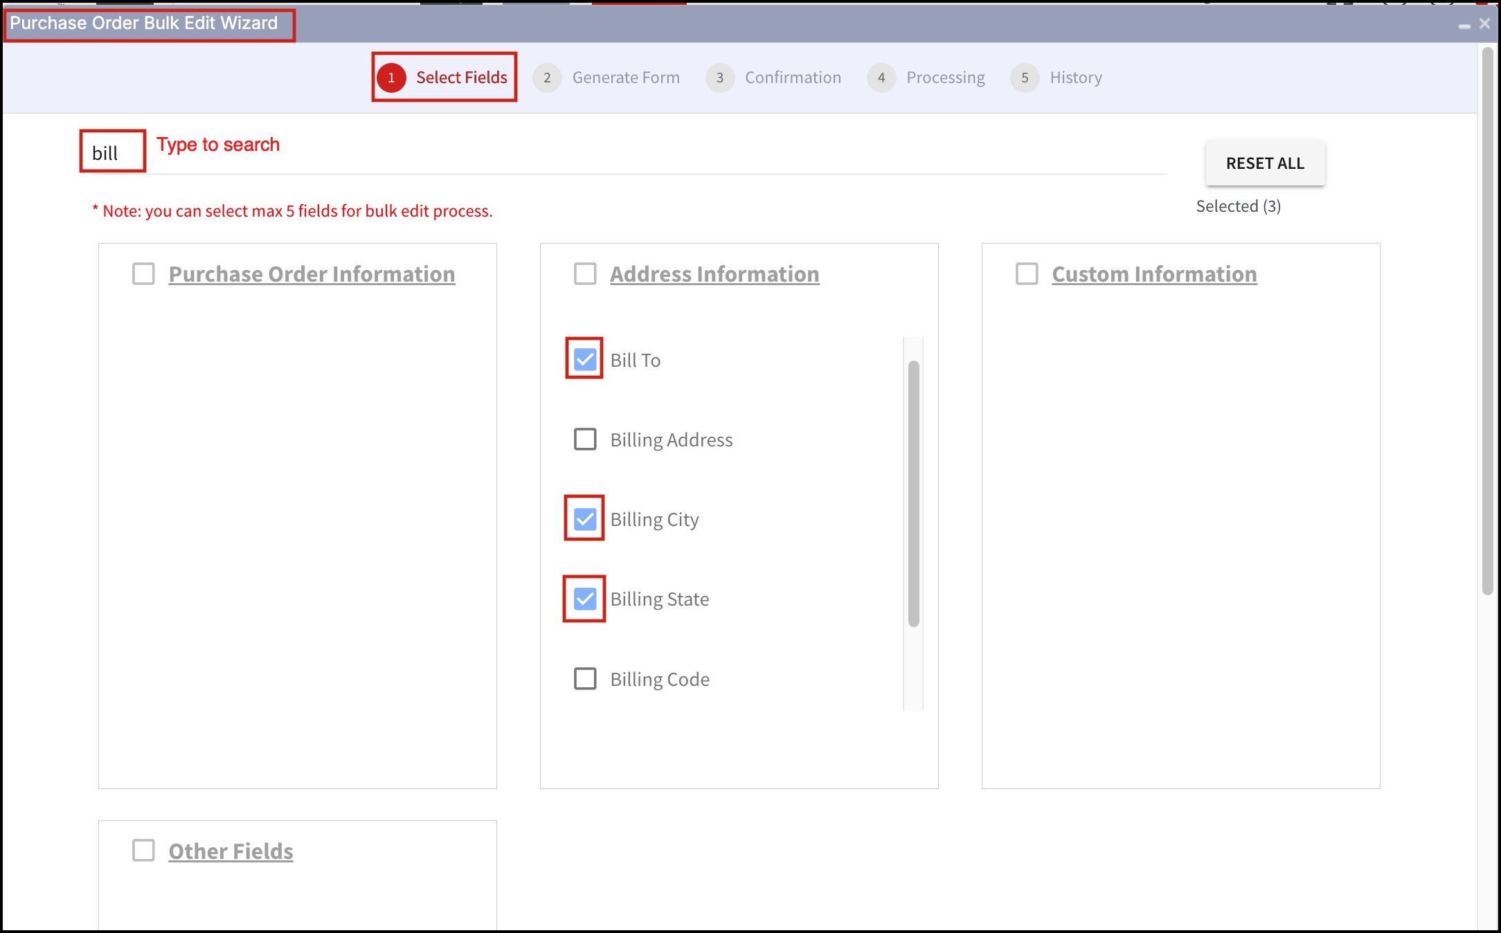Expand the Other Fields section heading
The width and height of the screenshot is (1501, 933).
(x=231, y=851)
